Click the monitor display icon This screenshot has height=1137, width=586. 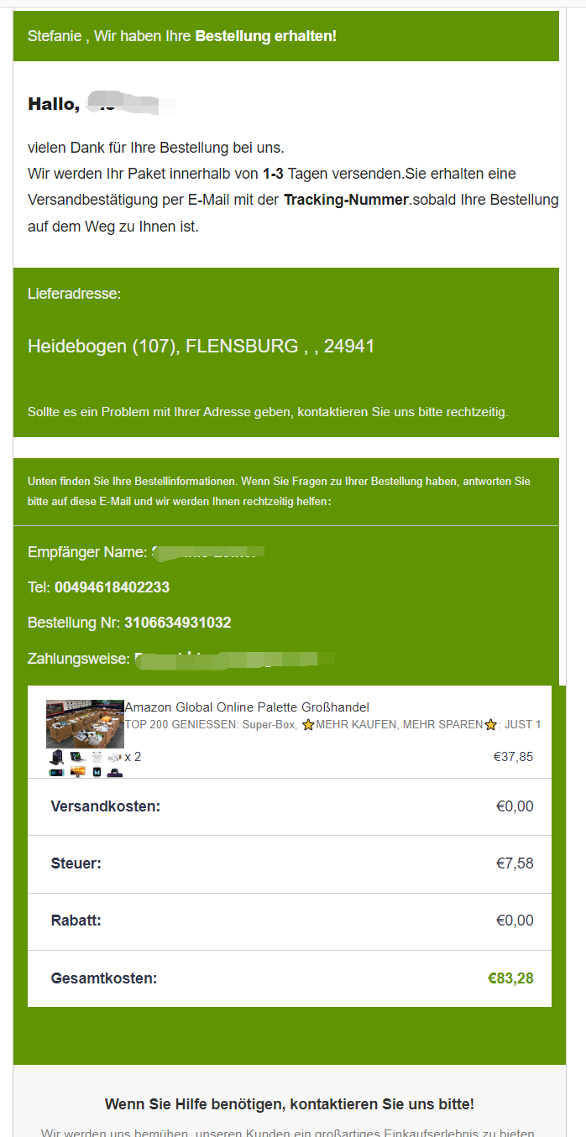tap(78, 772)
